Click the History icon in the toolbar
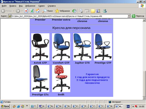This screenshot has width=146, height=109. 74,11
